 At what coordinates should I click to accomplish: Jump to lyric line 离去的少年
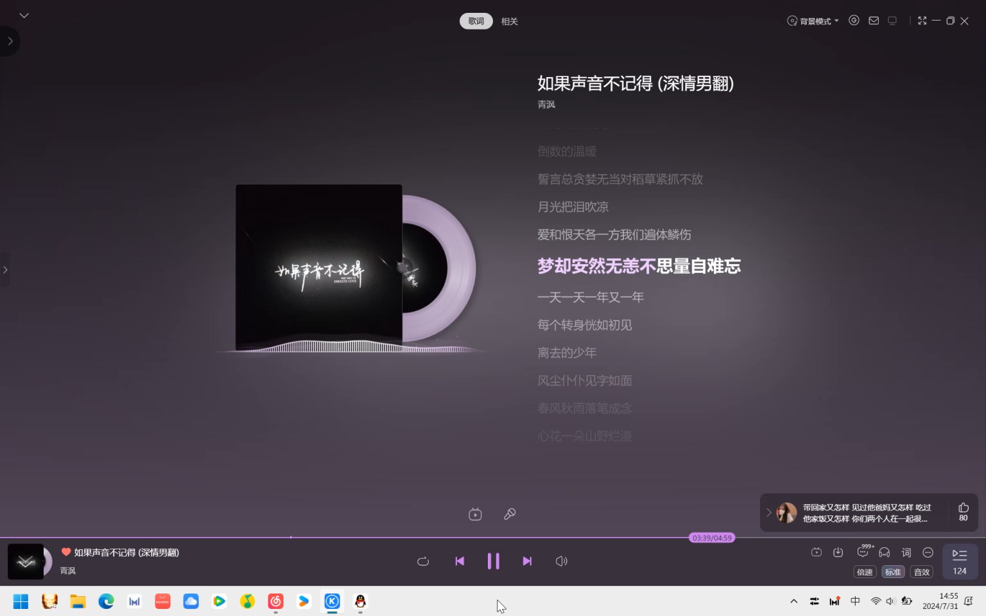[567, 353]
